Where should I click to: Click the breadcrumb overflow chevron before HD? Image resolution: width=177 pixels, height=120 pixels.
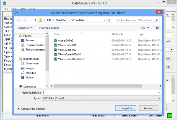click(x=44, y=20)
